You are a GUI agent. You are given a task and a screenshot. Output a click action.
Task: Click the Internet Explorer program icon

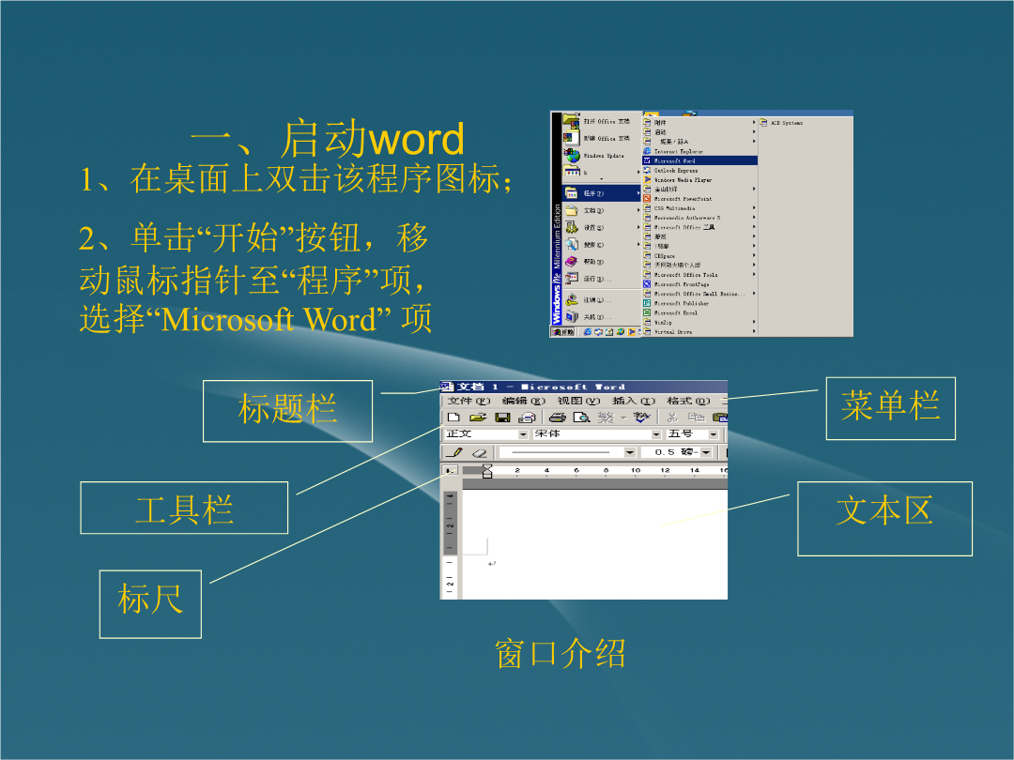tap(647, 151)
